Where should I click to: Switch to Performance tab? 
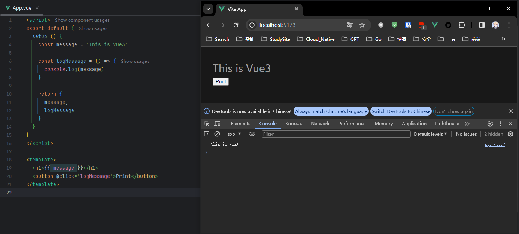pos(352,124)
